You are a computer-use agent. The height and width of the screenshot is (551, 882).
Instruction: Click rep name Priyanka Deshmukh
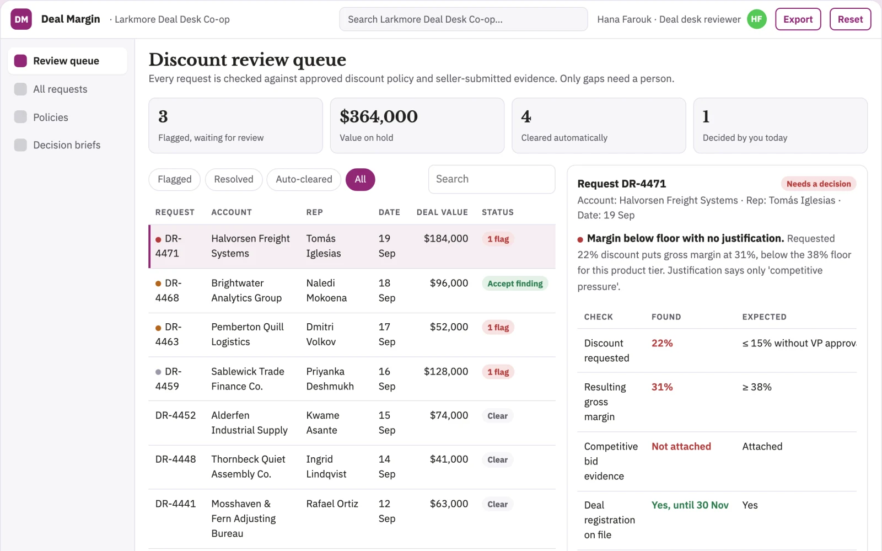tap(330, 379)
